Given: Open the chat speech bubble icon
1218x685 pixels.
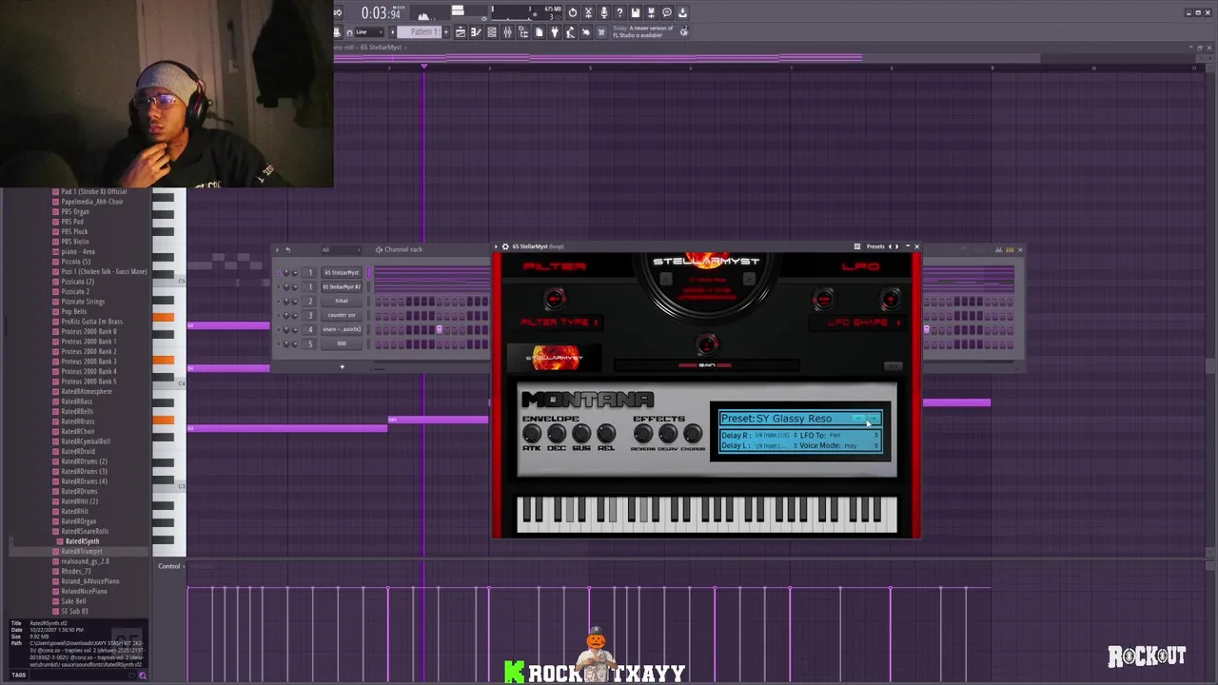Looking at the screenshot, I should tap(667, 12).
